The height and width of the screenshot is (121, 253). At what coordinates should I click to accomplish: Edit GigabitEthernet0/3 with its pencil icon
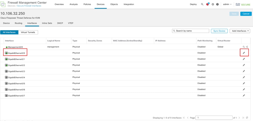[x=244, y=71]
